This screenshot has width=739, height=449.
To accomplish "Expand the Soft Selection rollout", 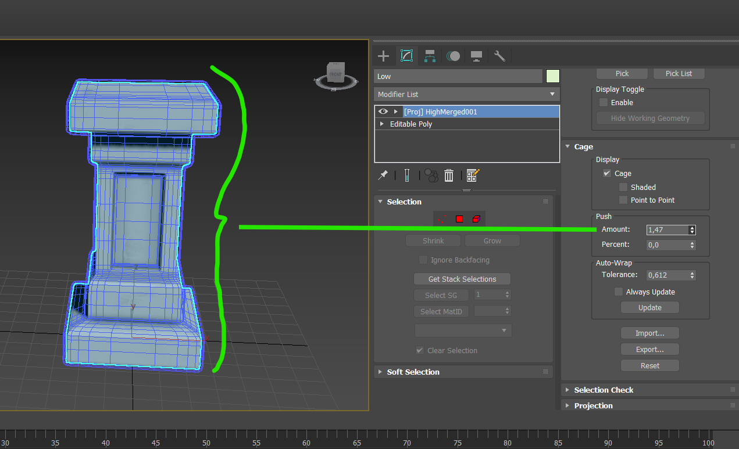I will pos(413,372).
